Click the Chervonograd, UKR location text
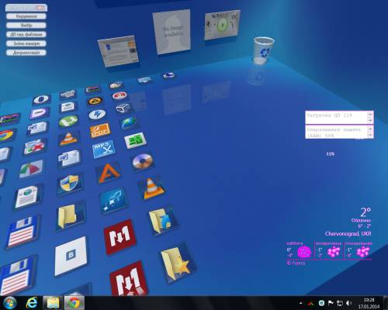The height and width of the screenshot is (310, 388). pyautogui.click(x=348, y=233)
